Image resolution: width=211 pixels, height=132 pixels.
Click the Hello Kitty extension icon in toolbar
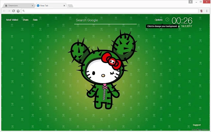pos(201,11)
